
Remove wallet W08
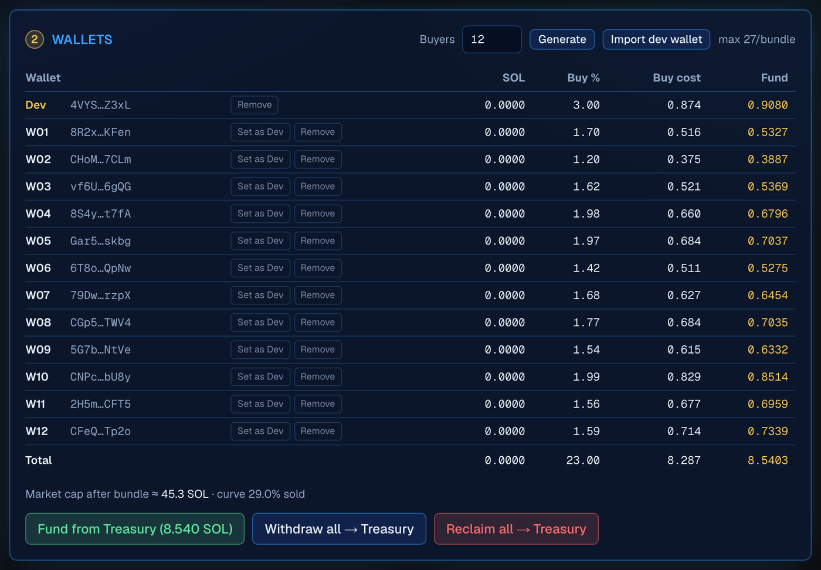pos(318,323)
